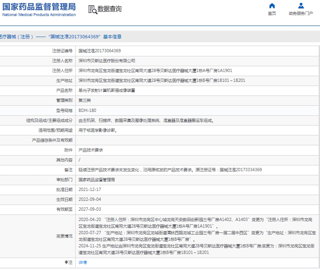Click the 有效期至 row label
Image resolution: width=320 pixels, height=270 pixels.
[64, 209]
